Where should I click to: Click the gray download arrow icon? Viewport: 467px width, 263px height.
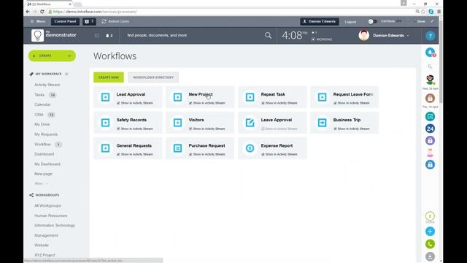point(430,256)
